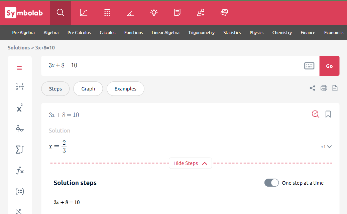The height and width of the screenshot is (214, 347).
Task: Share the solution via share icon
Action: (x=313, y=88)
